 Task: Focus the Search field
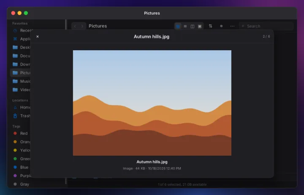(266, 26)
